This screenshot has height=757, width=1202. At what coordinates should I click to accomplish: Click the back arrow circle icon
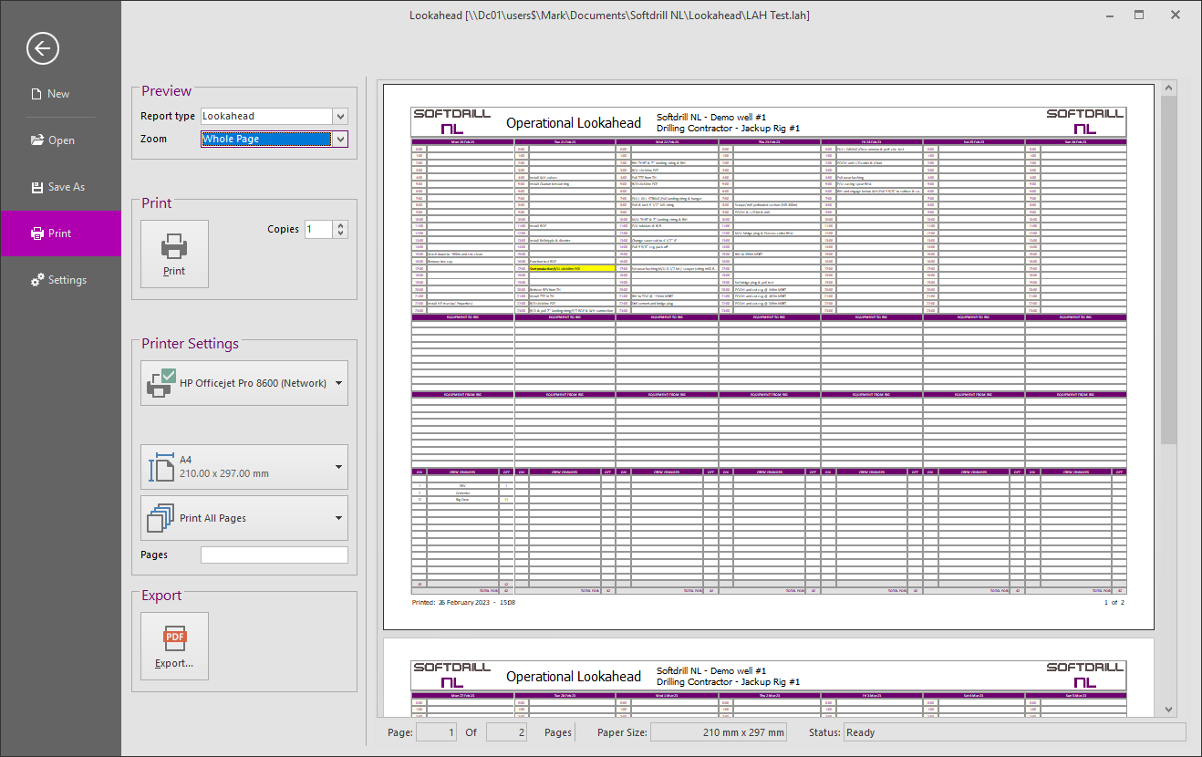[x=43, y=48]
